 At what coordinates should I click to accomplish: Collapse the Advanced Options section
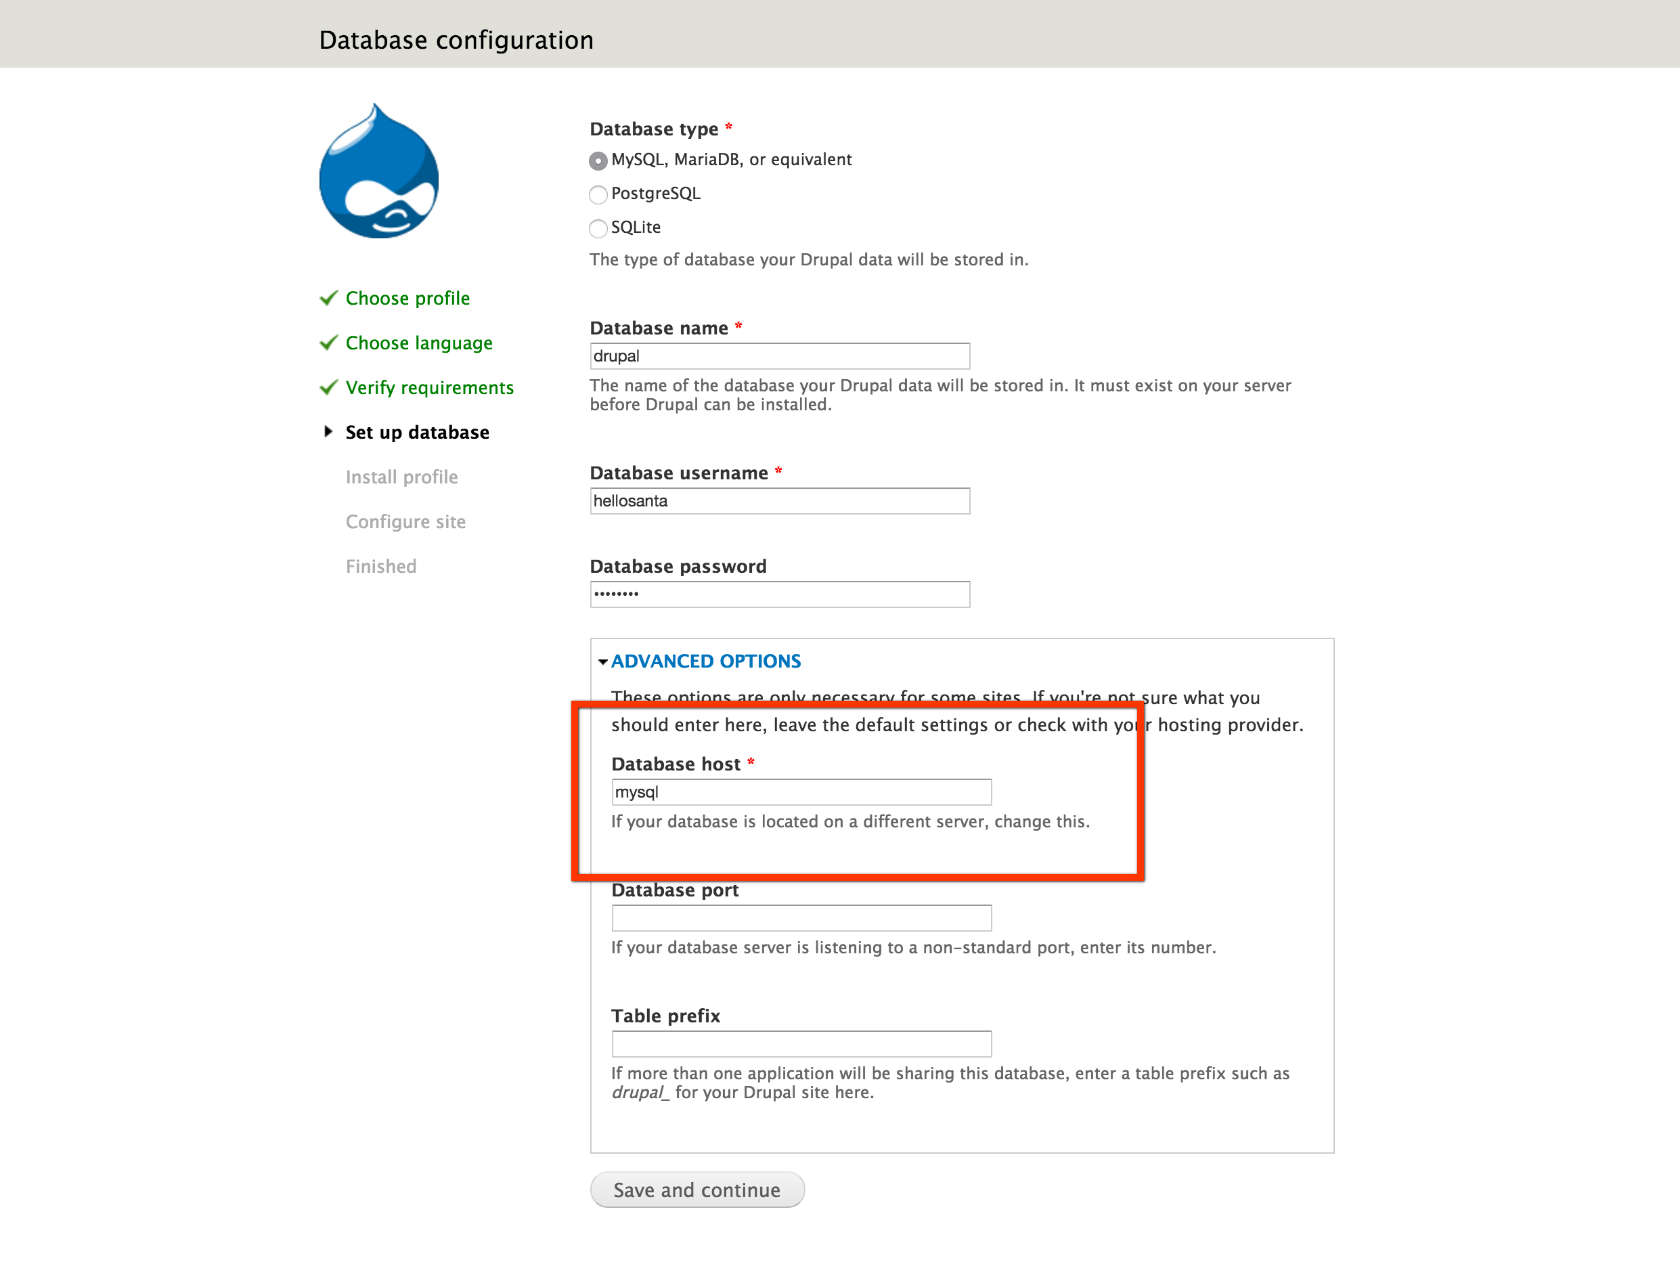tap(706, 661)
